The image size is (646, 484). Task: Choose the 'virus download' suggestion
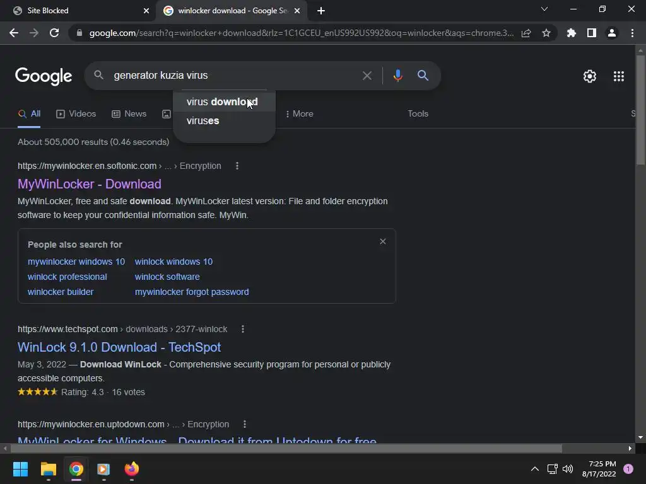tap(224, 101)
